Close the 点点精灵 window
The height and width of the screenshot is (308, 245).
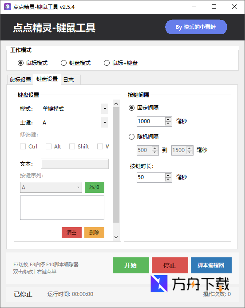click(x=234, y=7)
